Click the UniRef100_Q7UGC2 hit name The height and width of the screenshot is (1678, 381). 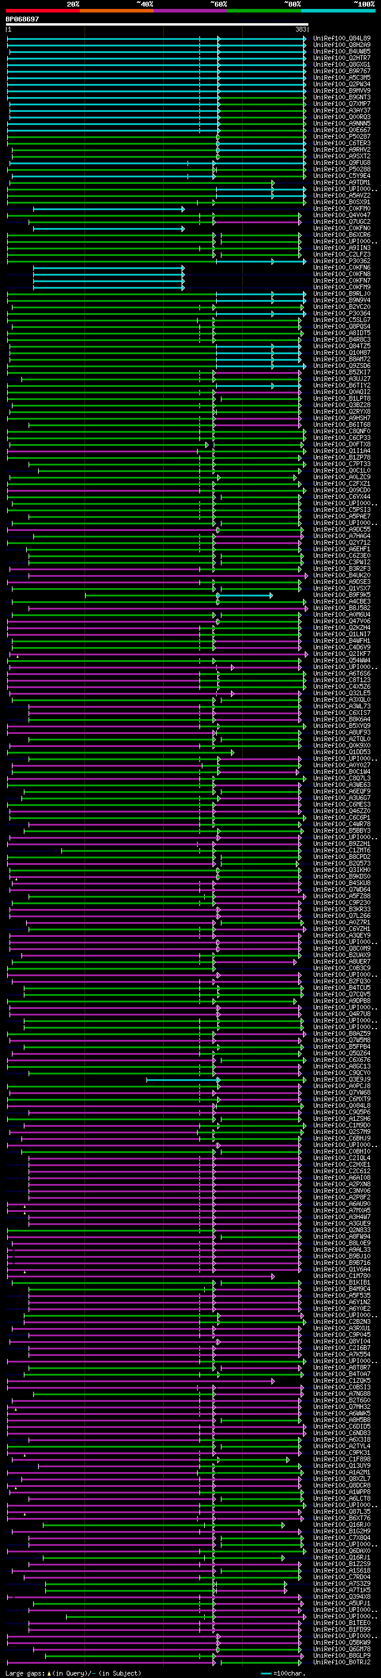pyautogui.click(x=342, y=222)
